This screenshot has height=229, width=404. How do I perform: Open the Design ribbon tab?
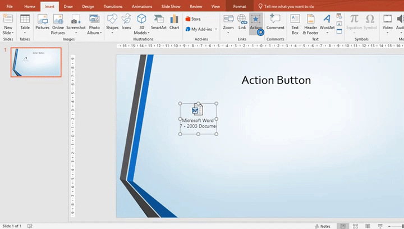click(x=88, y=6)
